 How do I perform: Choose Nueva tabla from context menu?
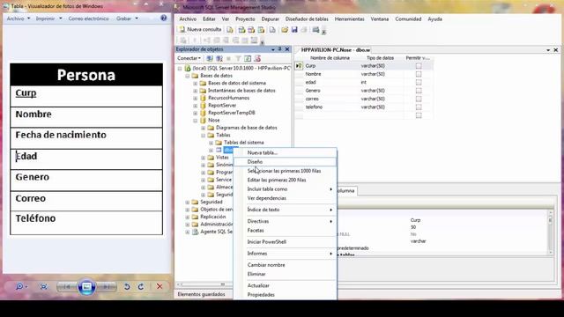[285, 152]
